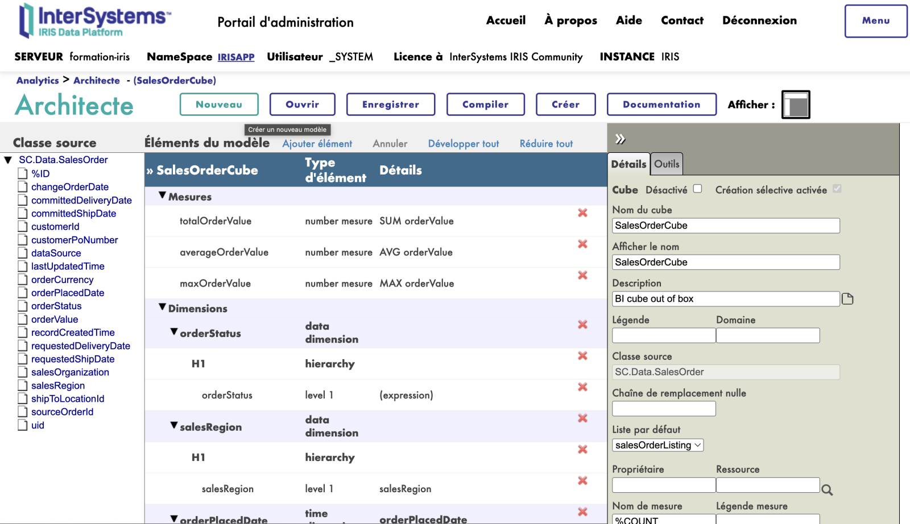The width and height of the screenshot is (910, 524).
Task: Delete the salesRegion level 1 row
Action: pyautogui.click(x=582, y=481)
